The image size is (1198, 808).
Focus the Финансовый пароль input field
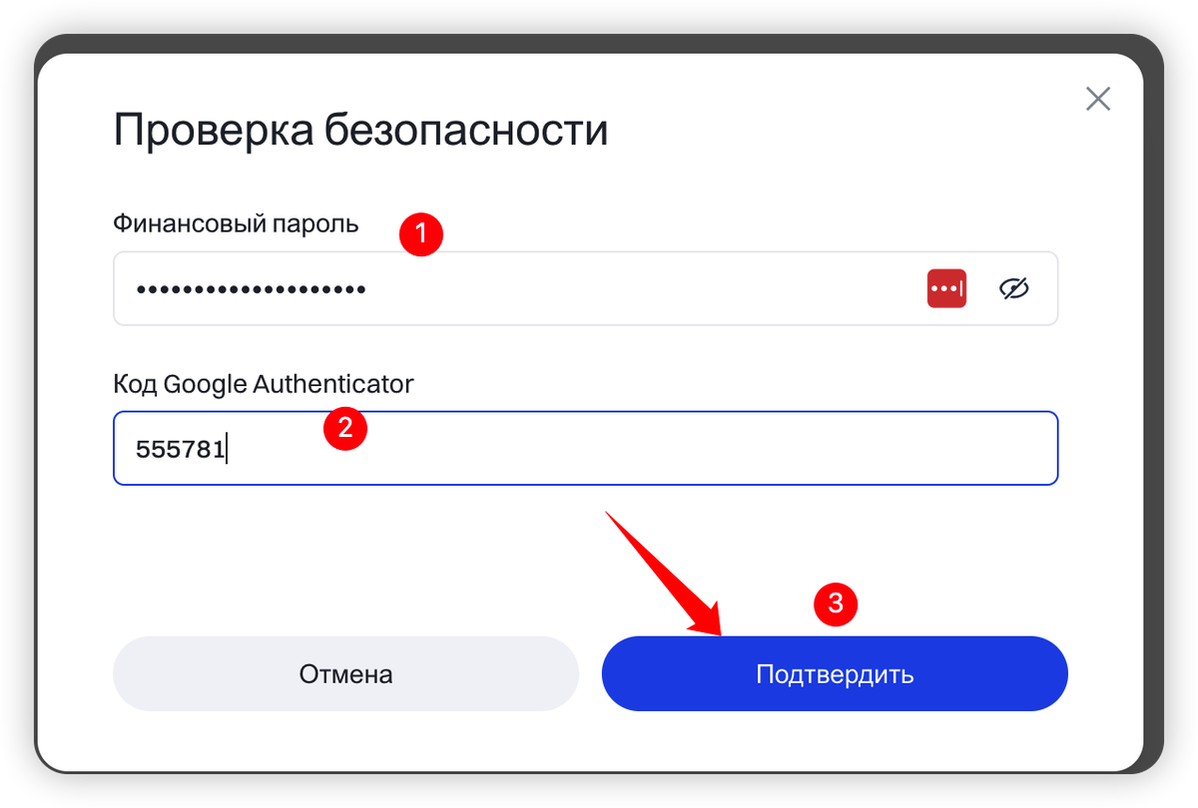click(585, 288)
